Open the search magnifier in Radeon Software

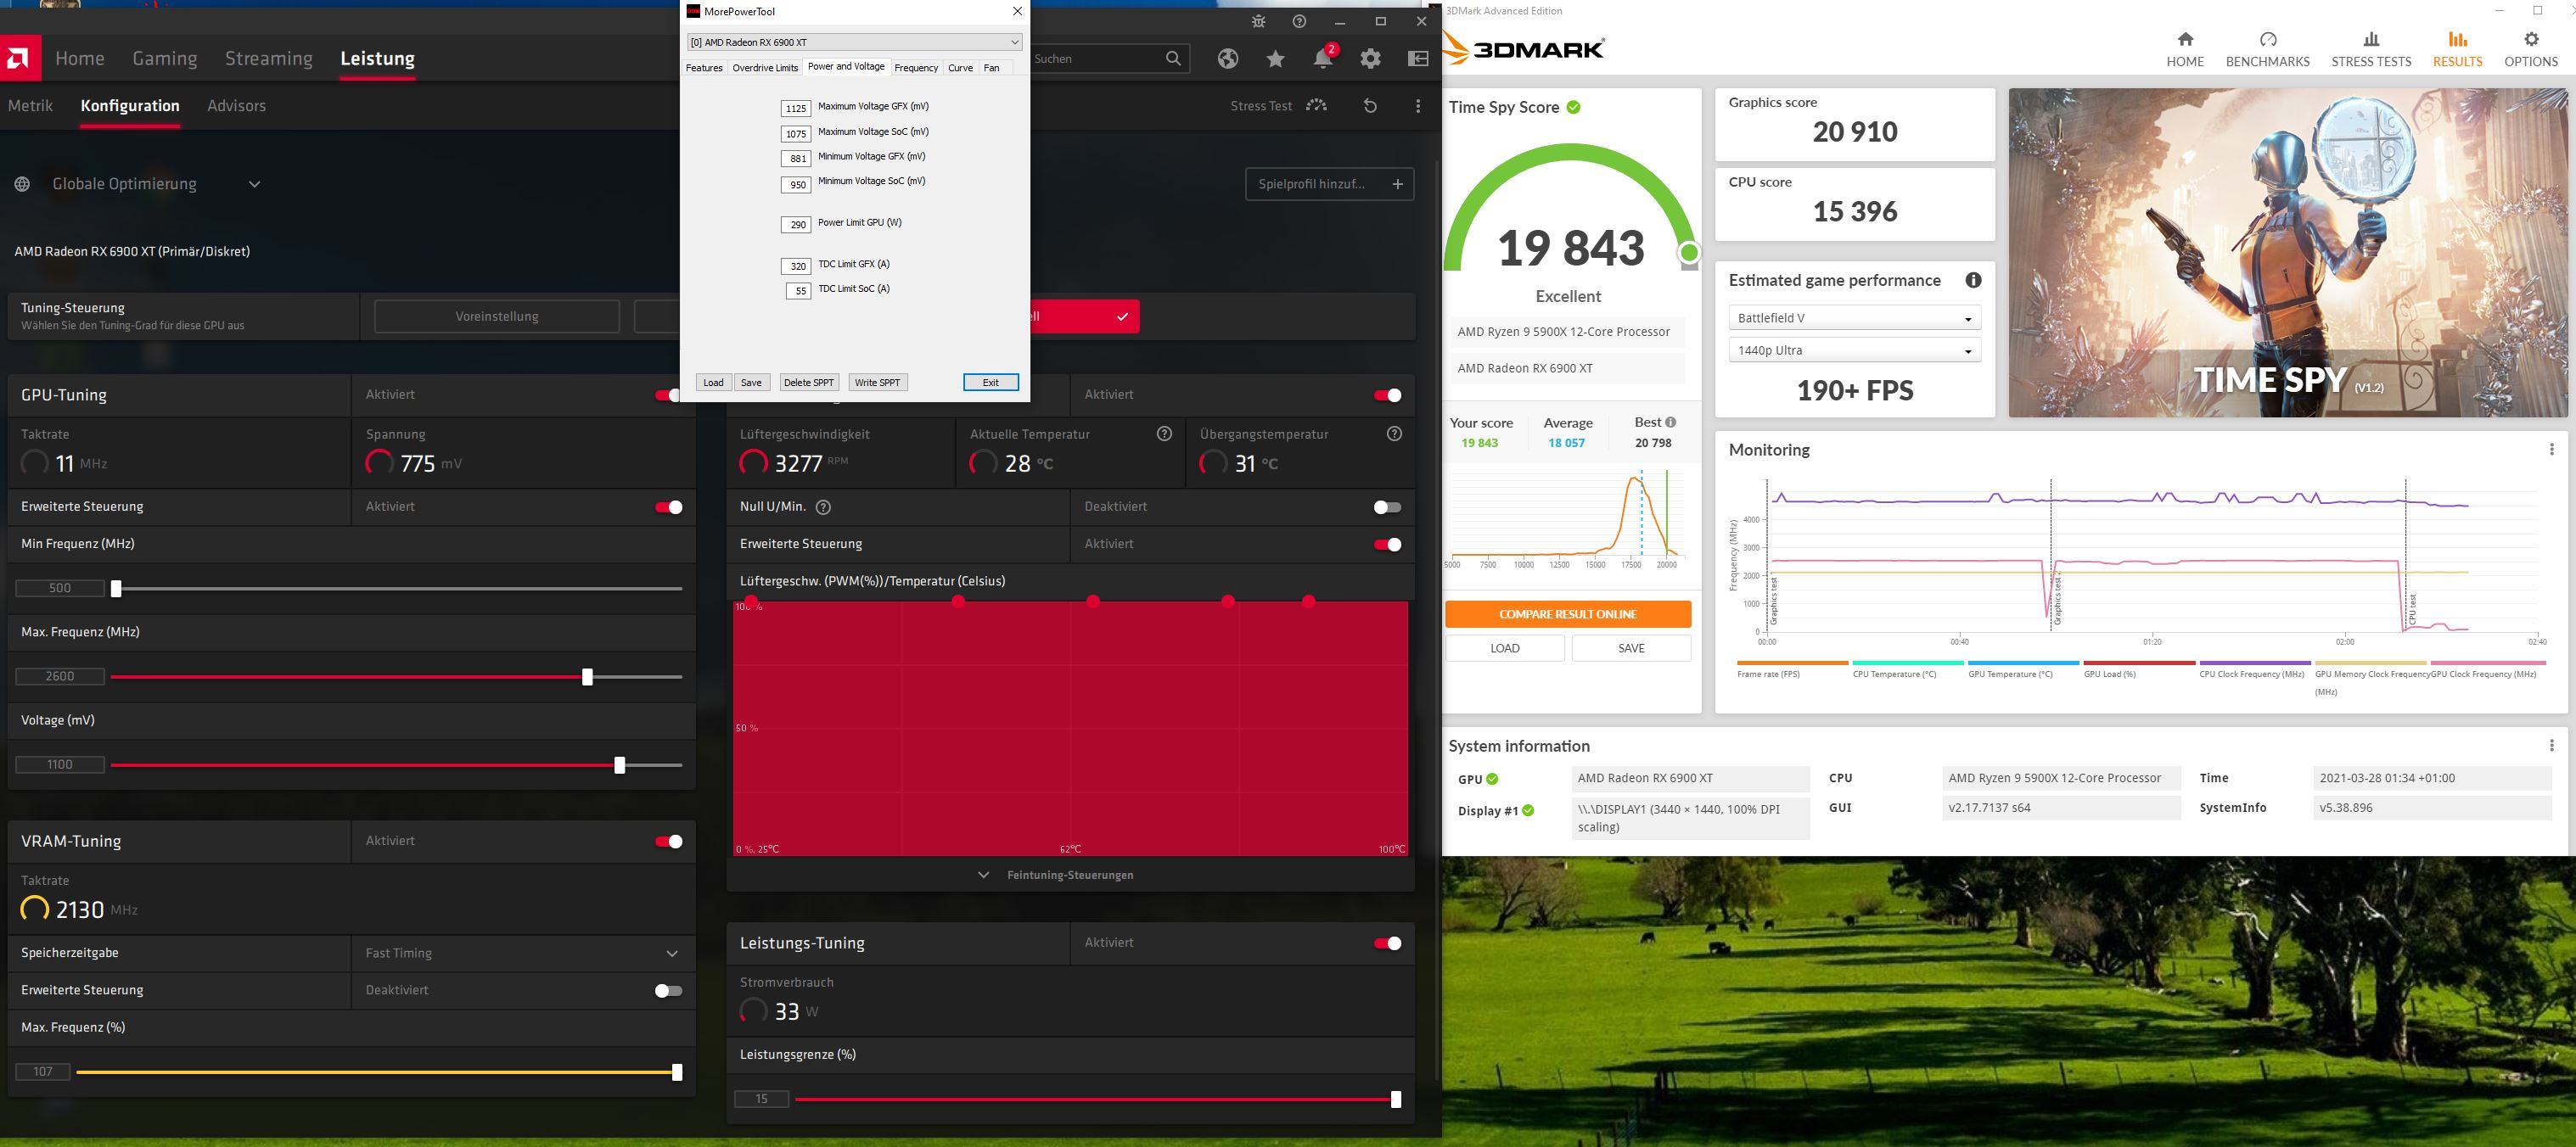pyautogui.click(x=1173, y=58)
